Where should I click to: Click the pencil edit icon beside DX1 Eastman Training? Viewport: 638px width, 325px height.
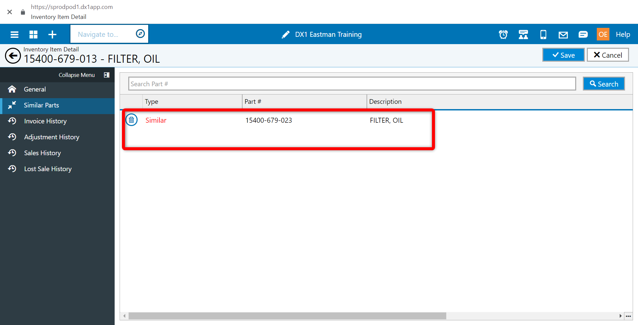point(285,34)
